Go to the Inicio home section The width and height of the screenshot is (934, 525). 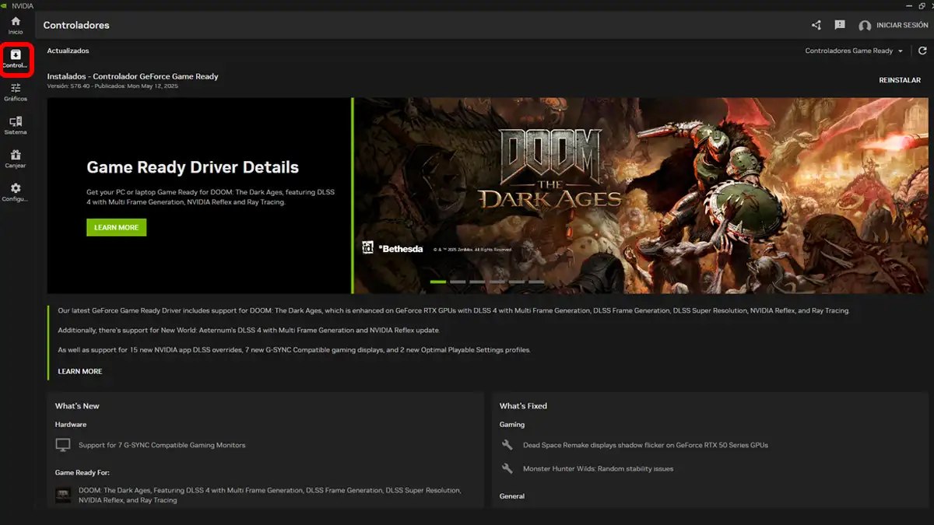tap(16, 25)
